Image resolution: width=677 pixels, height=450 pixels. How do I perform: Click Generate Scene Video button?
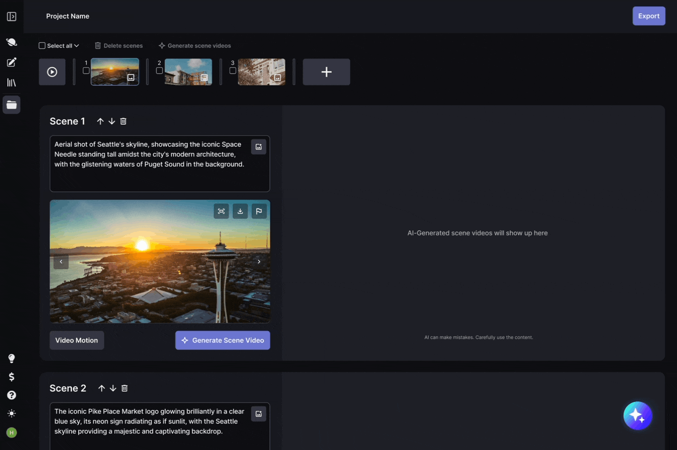pyautogui.click(x=222, y=340)
